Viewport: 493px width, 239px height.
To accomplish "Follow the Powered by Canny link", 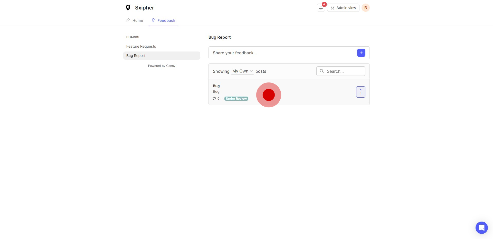I will pyautogui.click(x=162, y=66).
